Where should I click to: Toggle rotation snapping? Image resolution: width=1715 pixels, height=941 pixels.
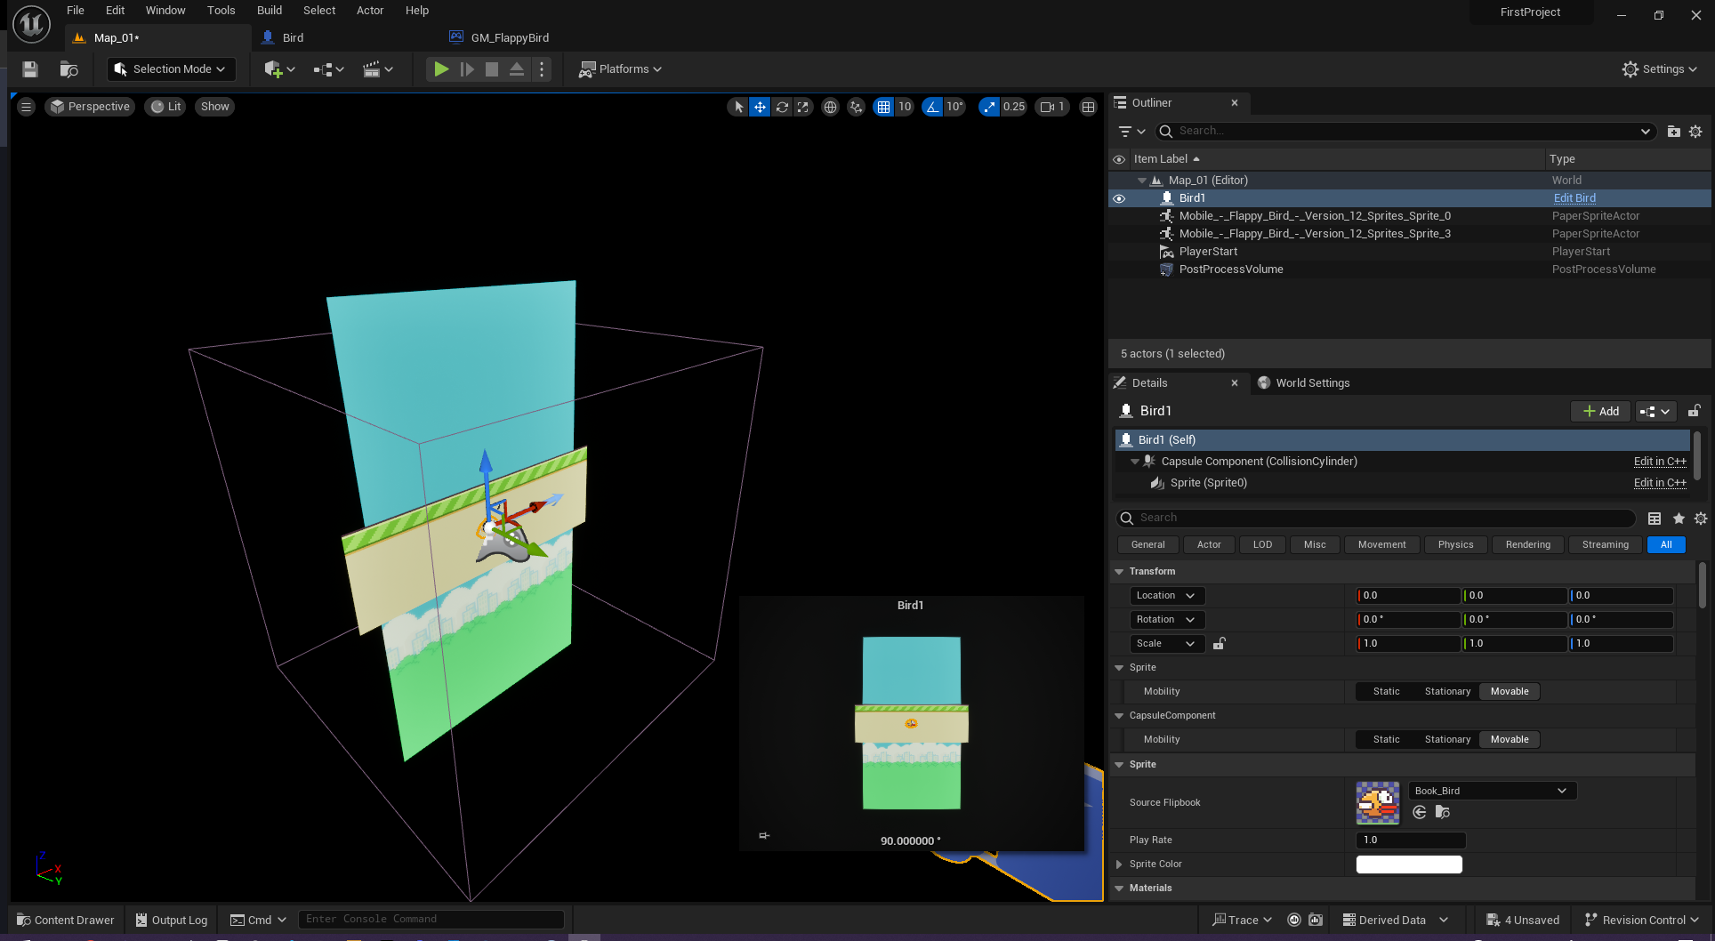point(932,107)
